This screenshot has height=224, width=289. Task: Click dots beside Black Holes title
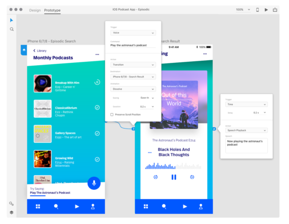(x=150, y=153)
